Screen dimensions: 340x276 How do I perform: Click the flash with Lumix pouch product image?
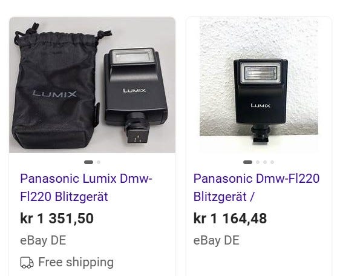92,85
